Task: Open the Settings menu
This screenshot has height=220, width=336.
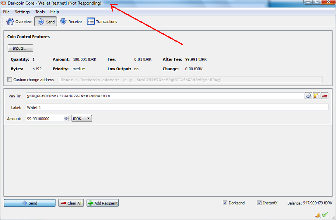Action: pyautogui.click(x=22, y=12)
